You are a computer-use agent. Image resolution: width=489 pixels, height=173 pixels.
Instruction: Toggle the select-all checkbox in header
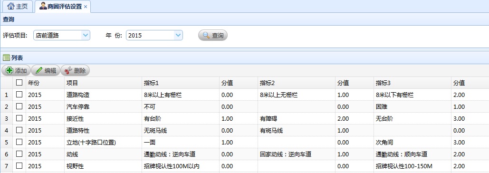pos(19,83)
